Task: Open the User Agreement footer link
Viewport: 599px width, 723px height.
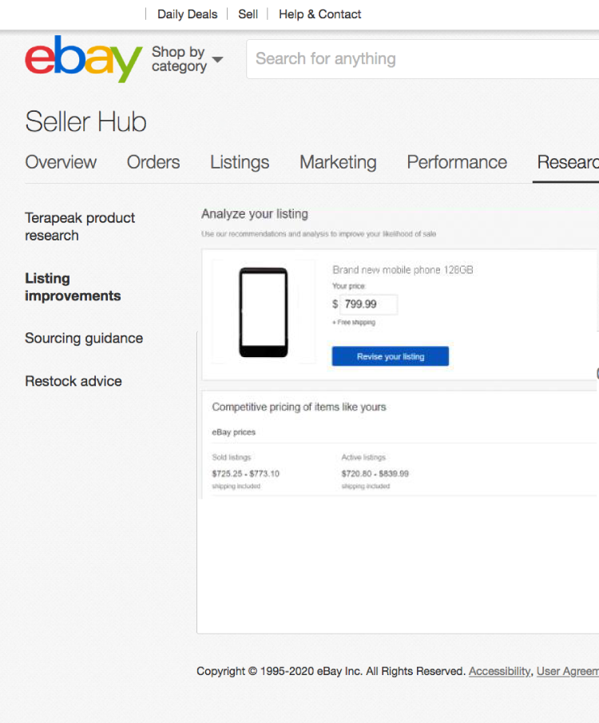Action: 568,671
